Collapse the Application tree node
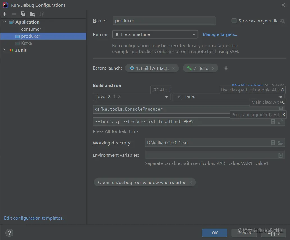Screen dimensions: 290x240 [x=4, y=22]
